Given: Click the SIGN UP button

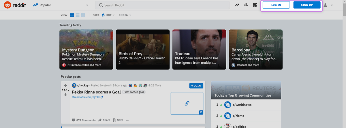Looking at the screenshot, I should point(307,5).
